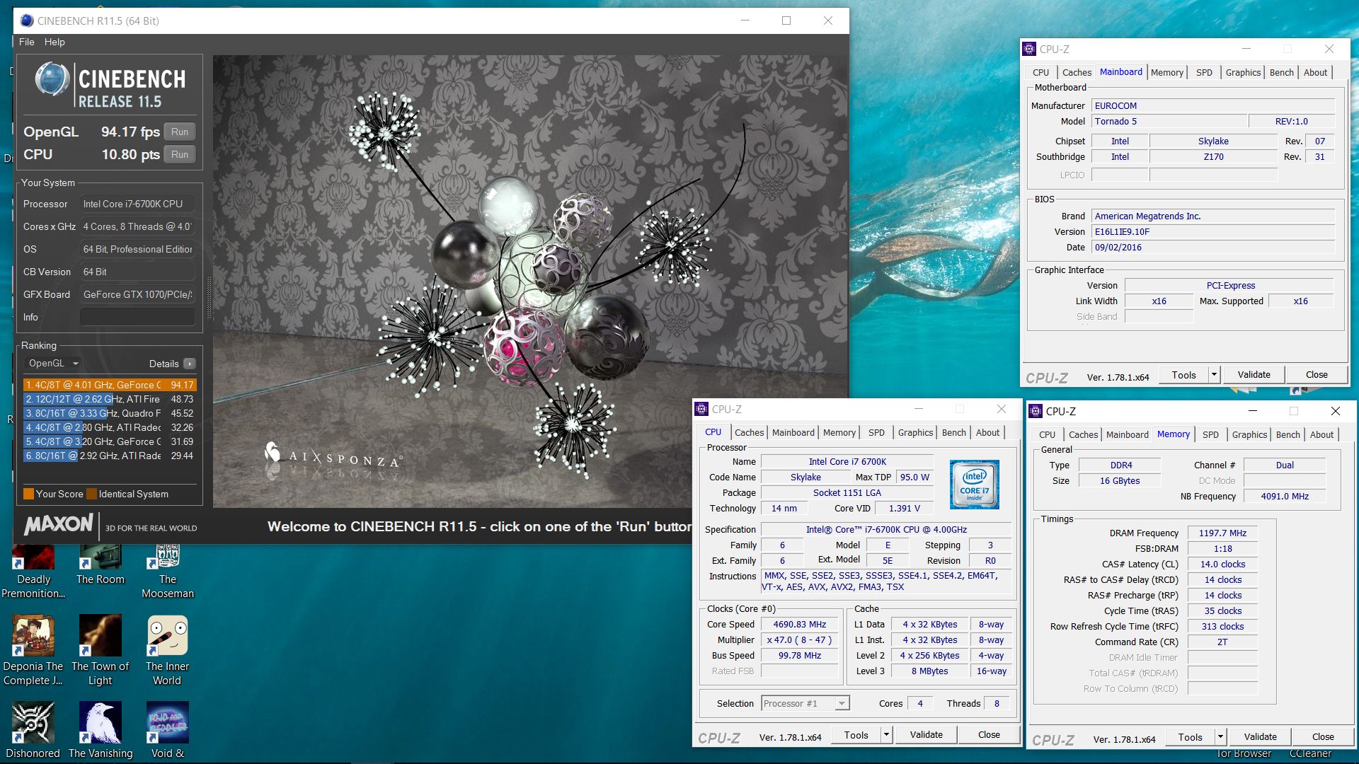This screenshot has height=764, width=1359.
Task: Click CPU-Z CPU window title icon
Action: [x=701, y=409]
